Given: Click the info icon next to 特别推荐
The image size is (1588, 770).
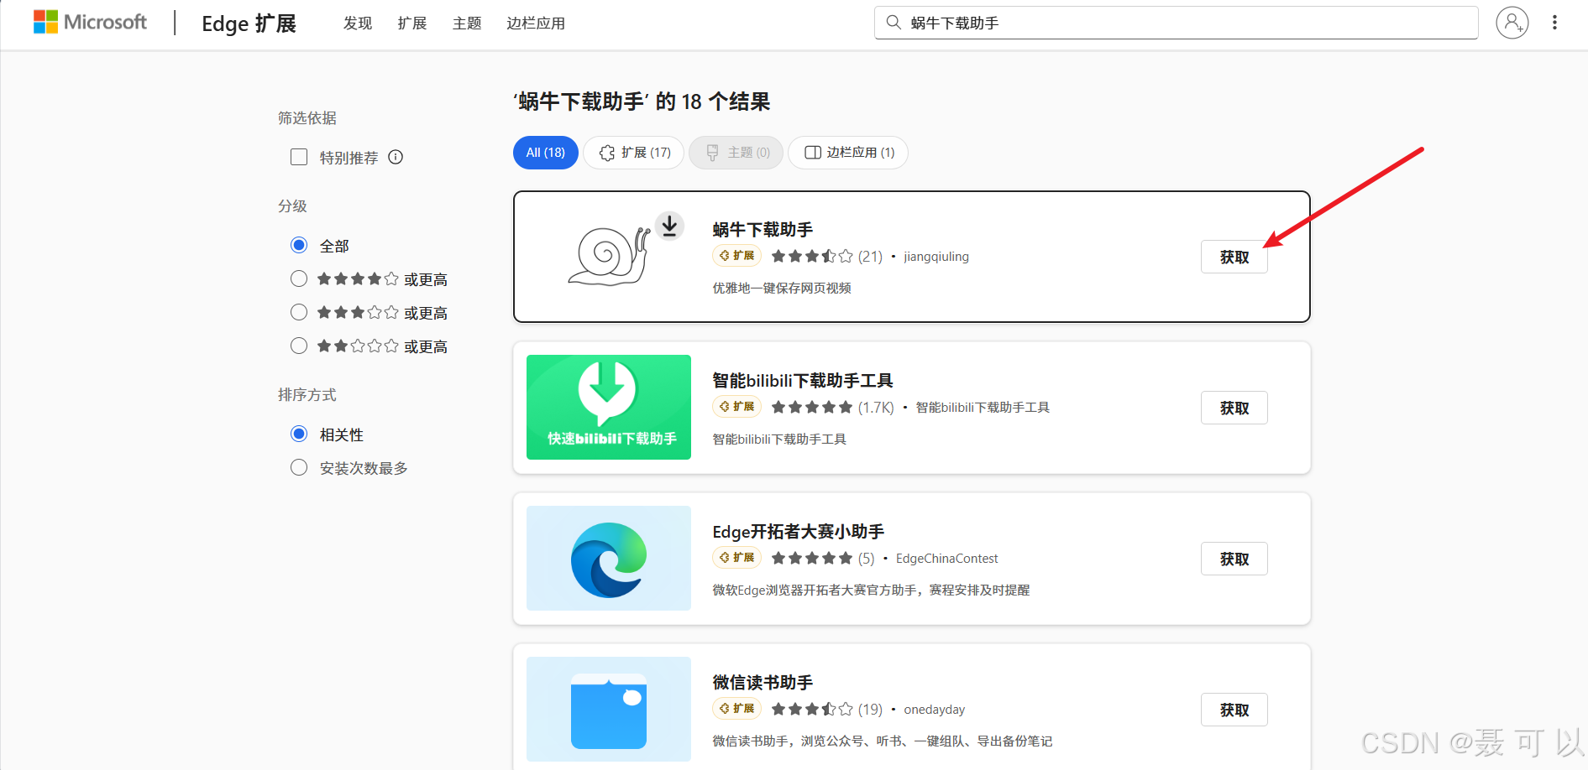Looking at the screenshot, I should (396, 157).
